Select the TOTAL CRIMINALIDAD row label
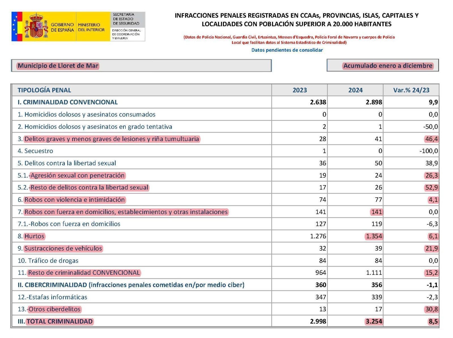 (59, 321)
